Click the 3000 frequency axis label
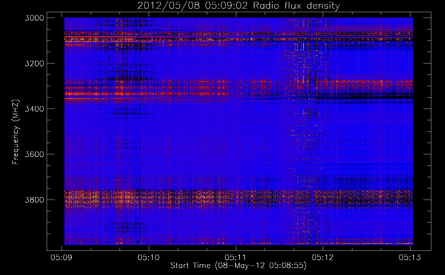445x275 pixels. point(34,18)
